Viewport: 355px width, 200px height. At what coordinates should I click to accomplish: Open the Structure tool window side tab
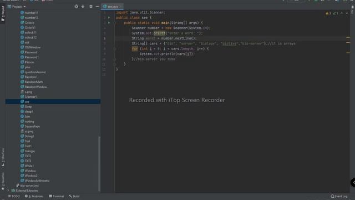pos(3,157)
